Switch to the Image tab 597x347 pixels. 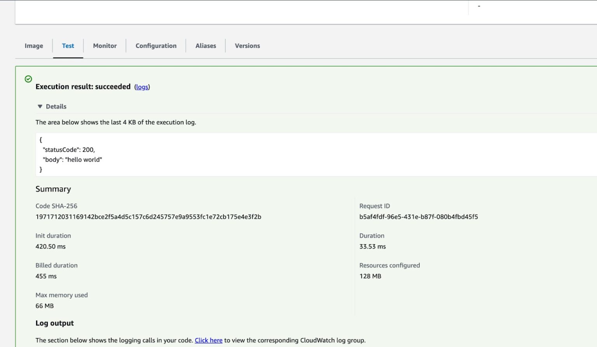[x=33, y=45]
